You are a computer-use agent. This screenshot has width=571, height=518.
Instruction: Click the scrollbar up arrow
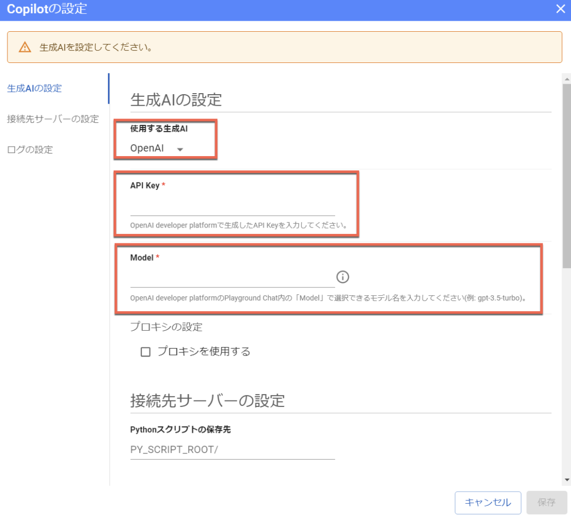(x=567, y=79)
